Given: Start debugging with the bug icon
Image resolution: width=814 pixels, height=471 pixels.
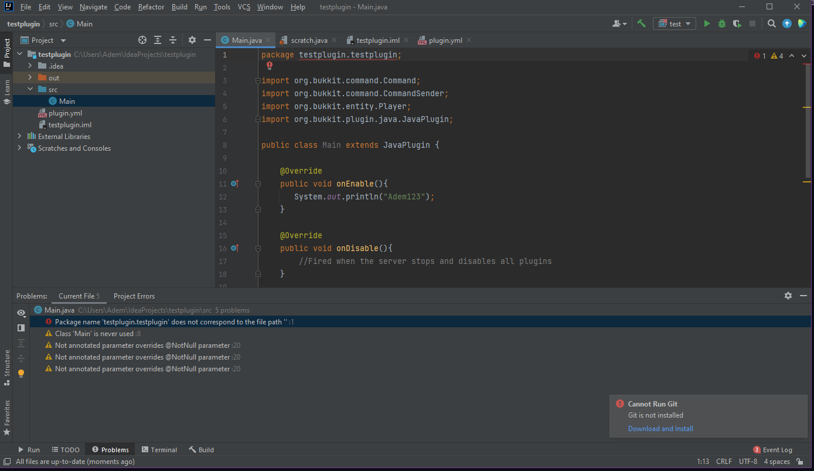Looking at the screenshot, I should click(722, 23).
